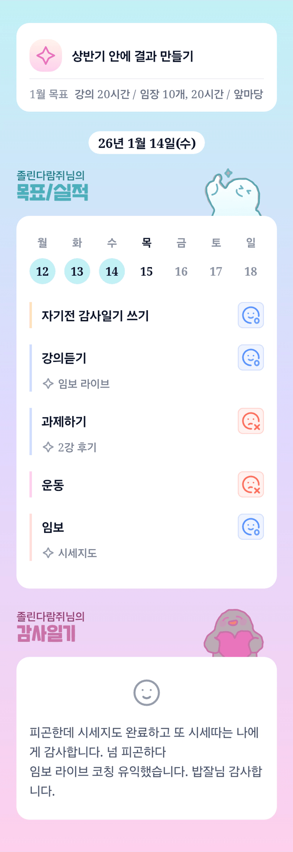Toggle the 강의듣기 completion face icon
Screen dimensions: 293x852
(250, 357)
